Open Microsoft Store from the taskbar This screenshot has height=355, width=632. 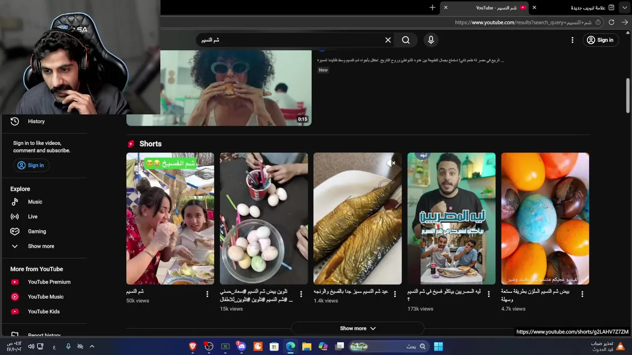click(x=274, y=347)
